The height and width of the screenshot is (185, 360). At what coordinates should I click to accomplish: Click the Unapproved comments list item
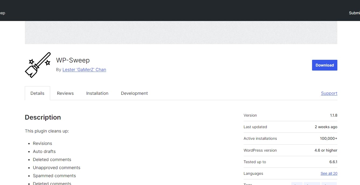click(x=57, y=167)
